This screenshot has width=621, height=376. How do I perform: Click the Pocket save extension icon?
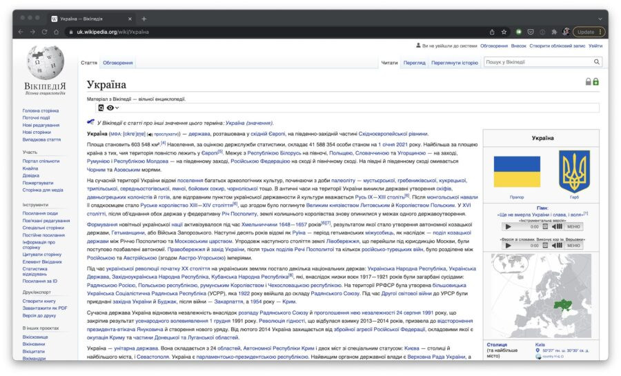pos(531,32)
